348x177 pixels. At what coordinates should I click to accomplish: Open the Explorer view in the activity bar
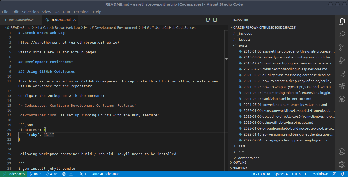342,22
